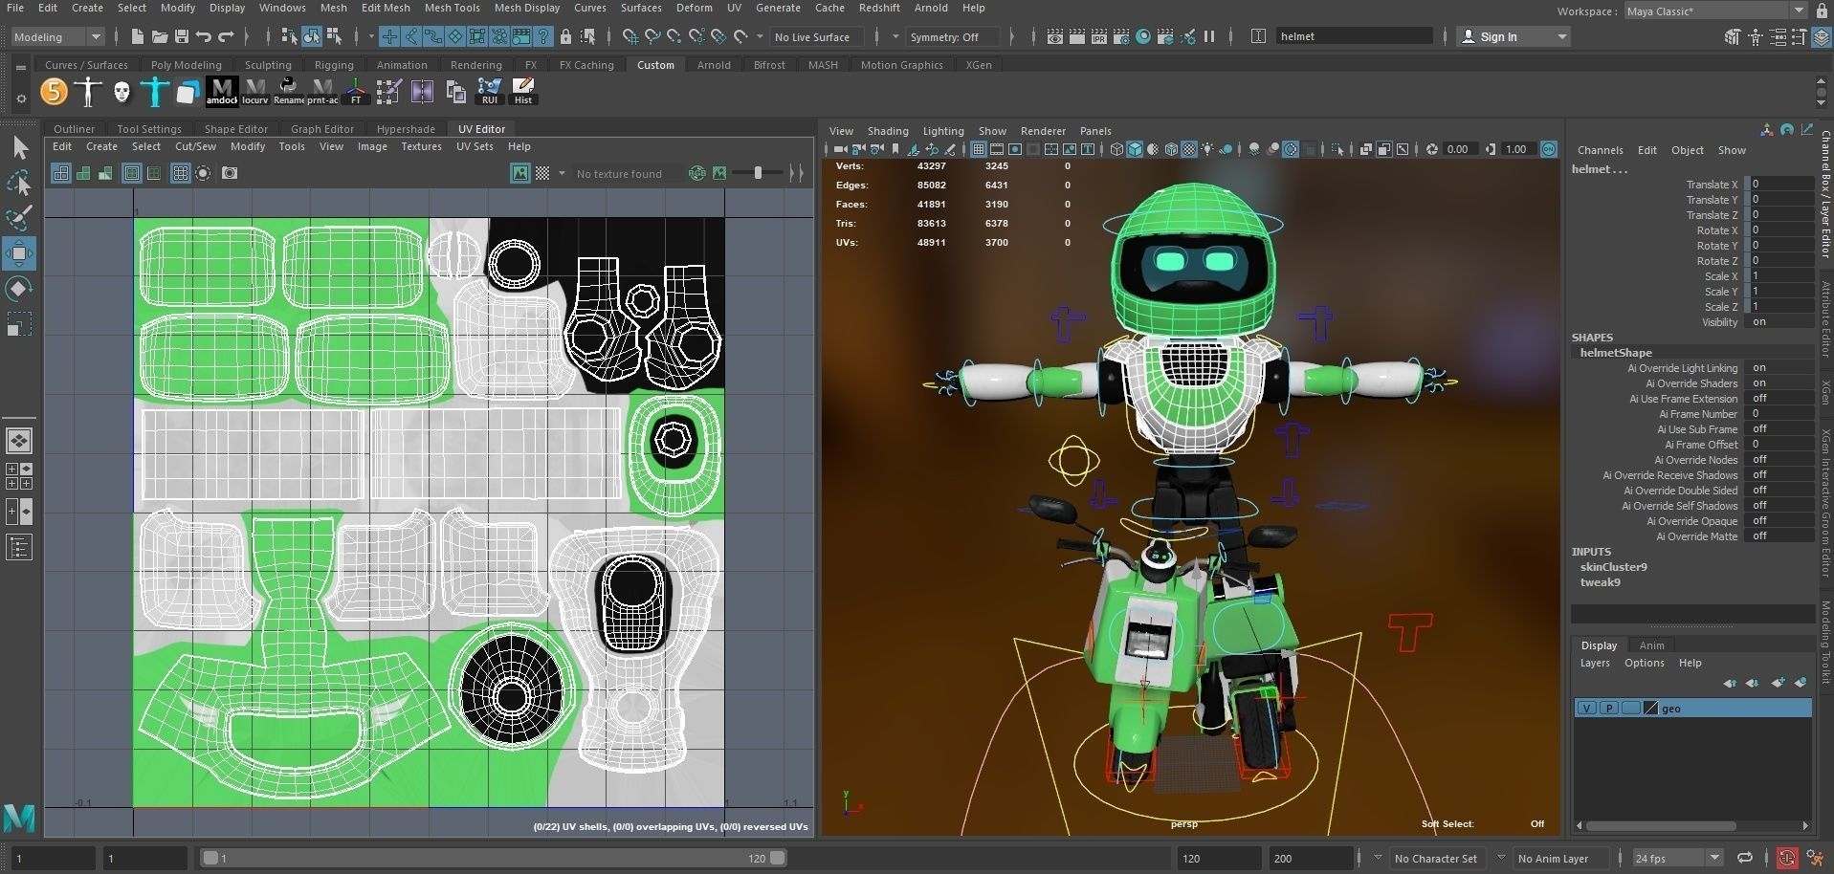Click the orange number 5 shelf icon

(x=55, y=91)
